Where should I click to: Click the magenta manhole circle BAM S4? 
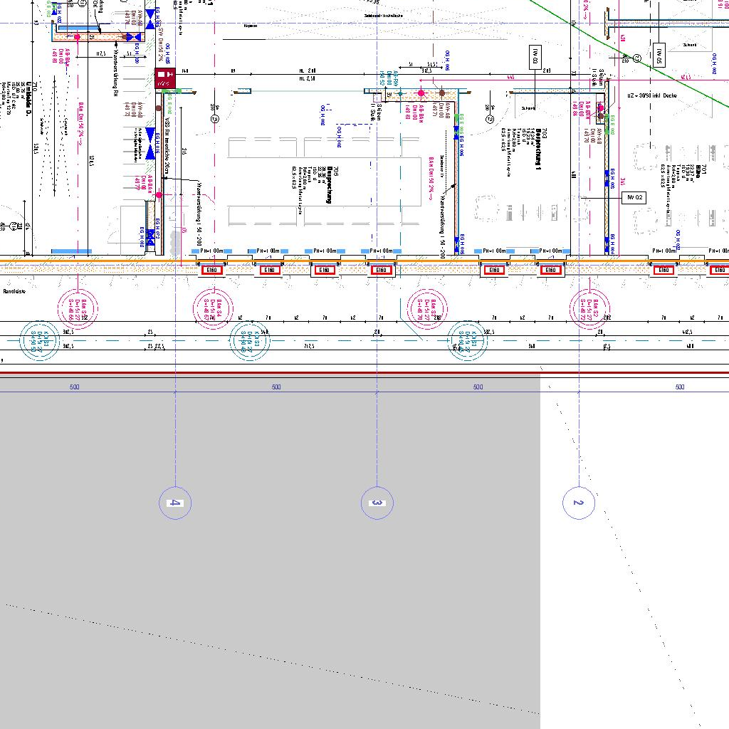coord(213,309)
